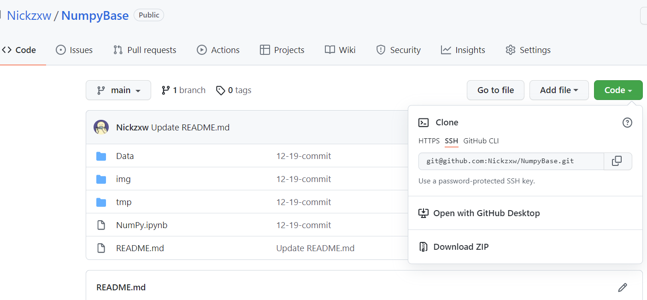This screenshot has width=647, height=300.
Task: Click the Data folder icon
Action: [x=101, y=156]
